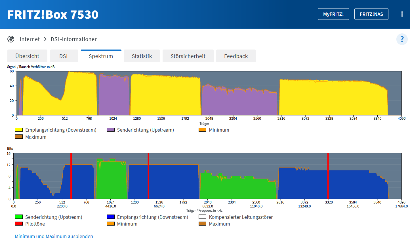This screenshot has width=410, height=240.
Task: Switch to the Übersicht tab
Action: [27, 56]
